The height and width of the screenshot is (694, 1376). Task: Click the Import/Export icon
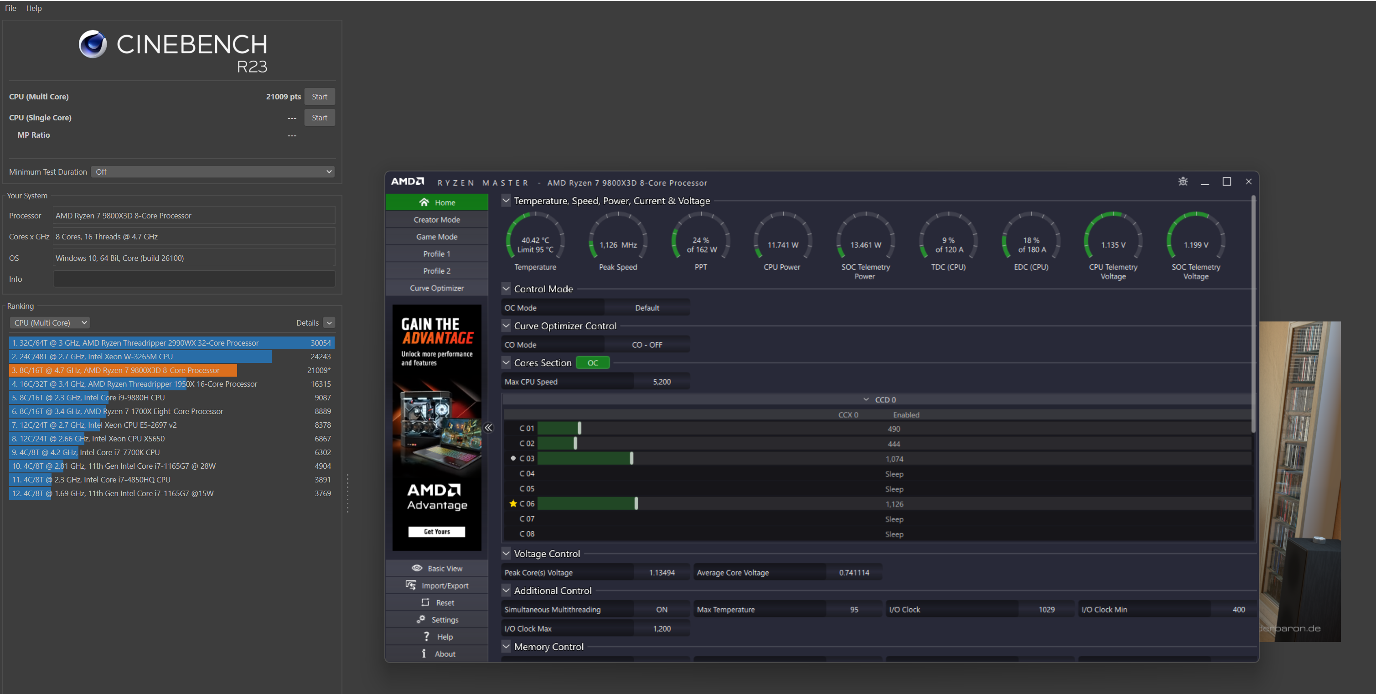411,585
